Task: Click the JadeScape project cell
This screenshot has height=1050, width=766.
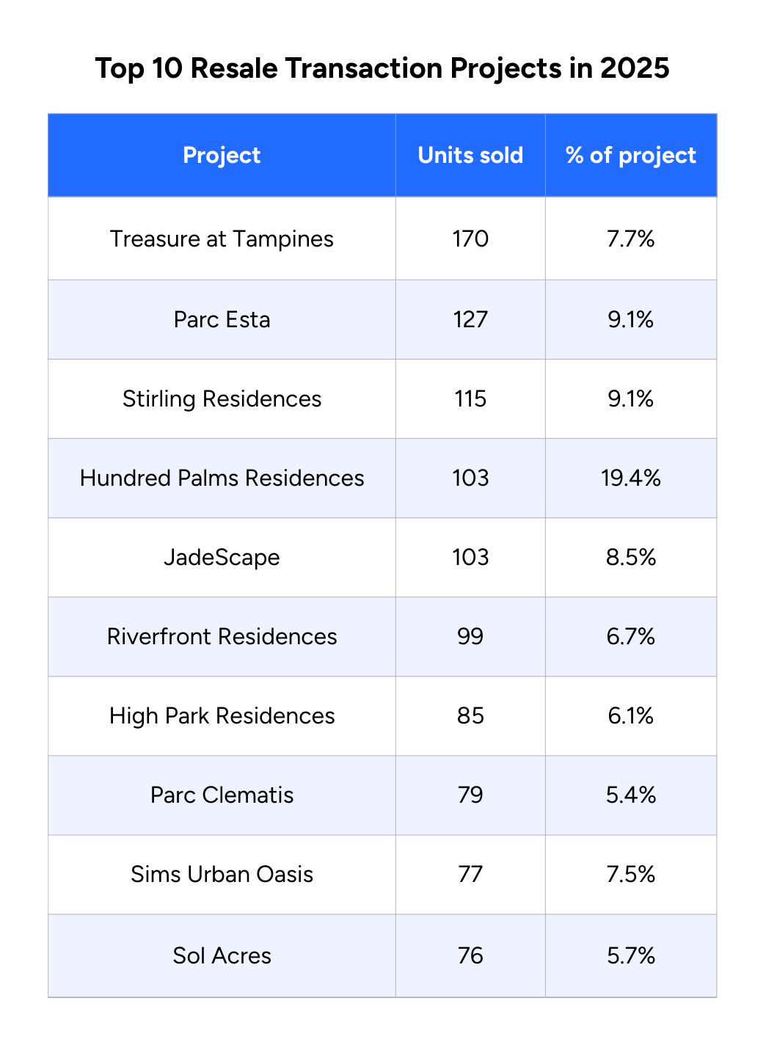Action: 222,558
